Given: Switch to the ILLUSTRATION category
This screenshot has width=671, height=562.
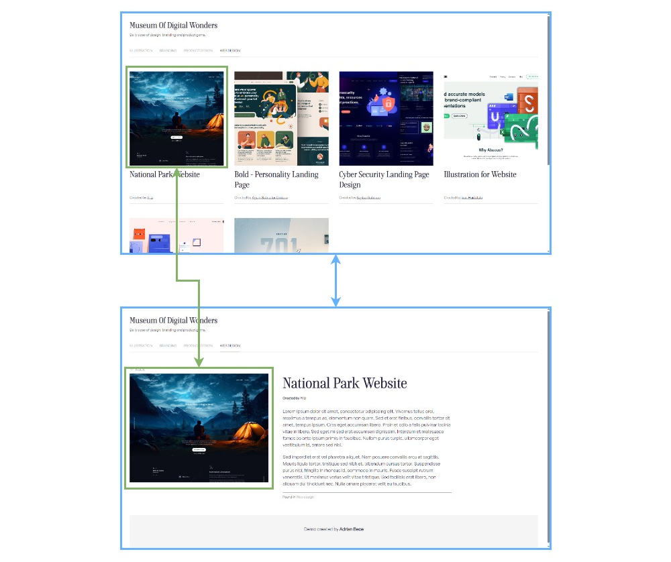Looking at the screenshot, I should pyautogui.click(x=141, y=50).
